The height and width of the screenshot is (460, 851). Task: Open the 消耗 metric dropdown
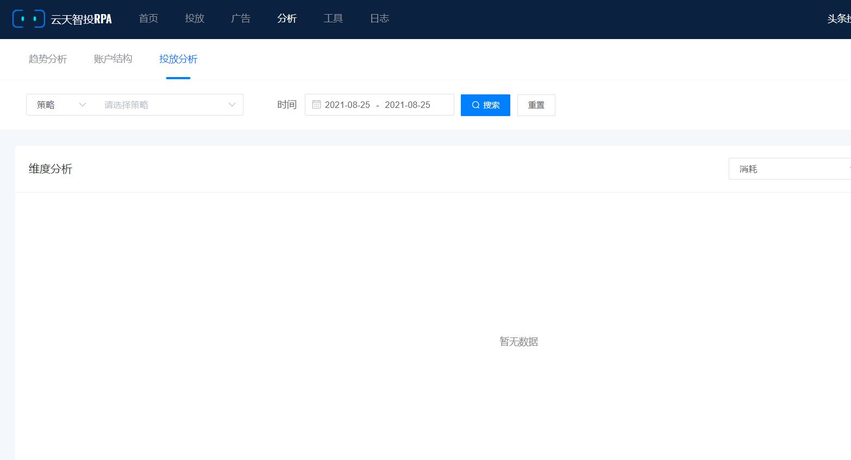click(790, 169)
